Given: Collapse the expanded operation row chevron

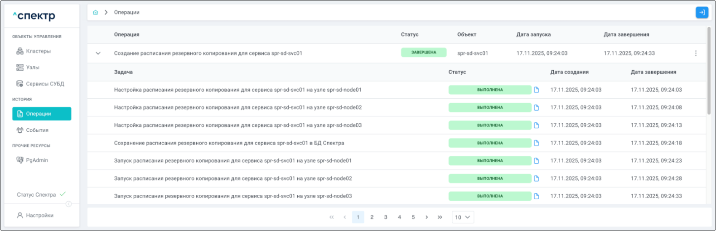Looking at the screenshot, I should click(x=98, y=53).
